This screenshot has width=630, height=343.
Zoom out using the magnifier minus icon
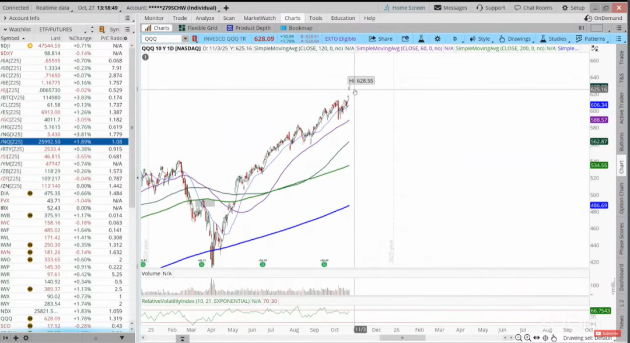[x=519, y=338]
